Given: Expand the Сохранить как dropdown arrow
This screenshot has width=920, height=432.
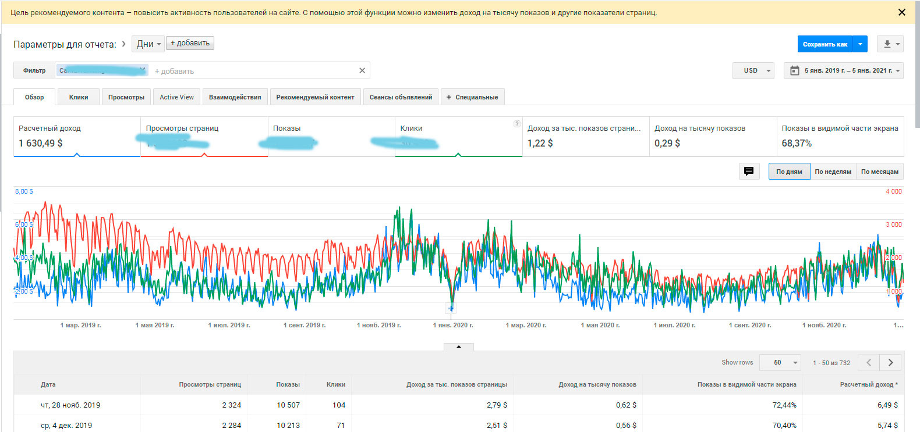Looking at the screenshot, I should 860,44.
